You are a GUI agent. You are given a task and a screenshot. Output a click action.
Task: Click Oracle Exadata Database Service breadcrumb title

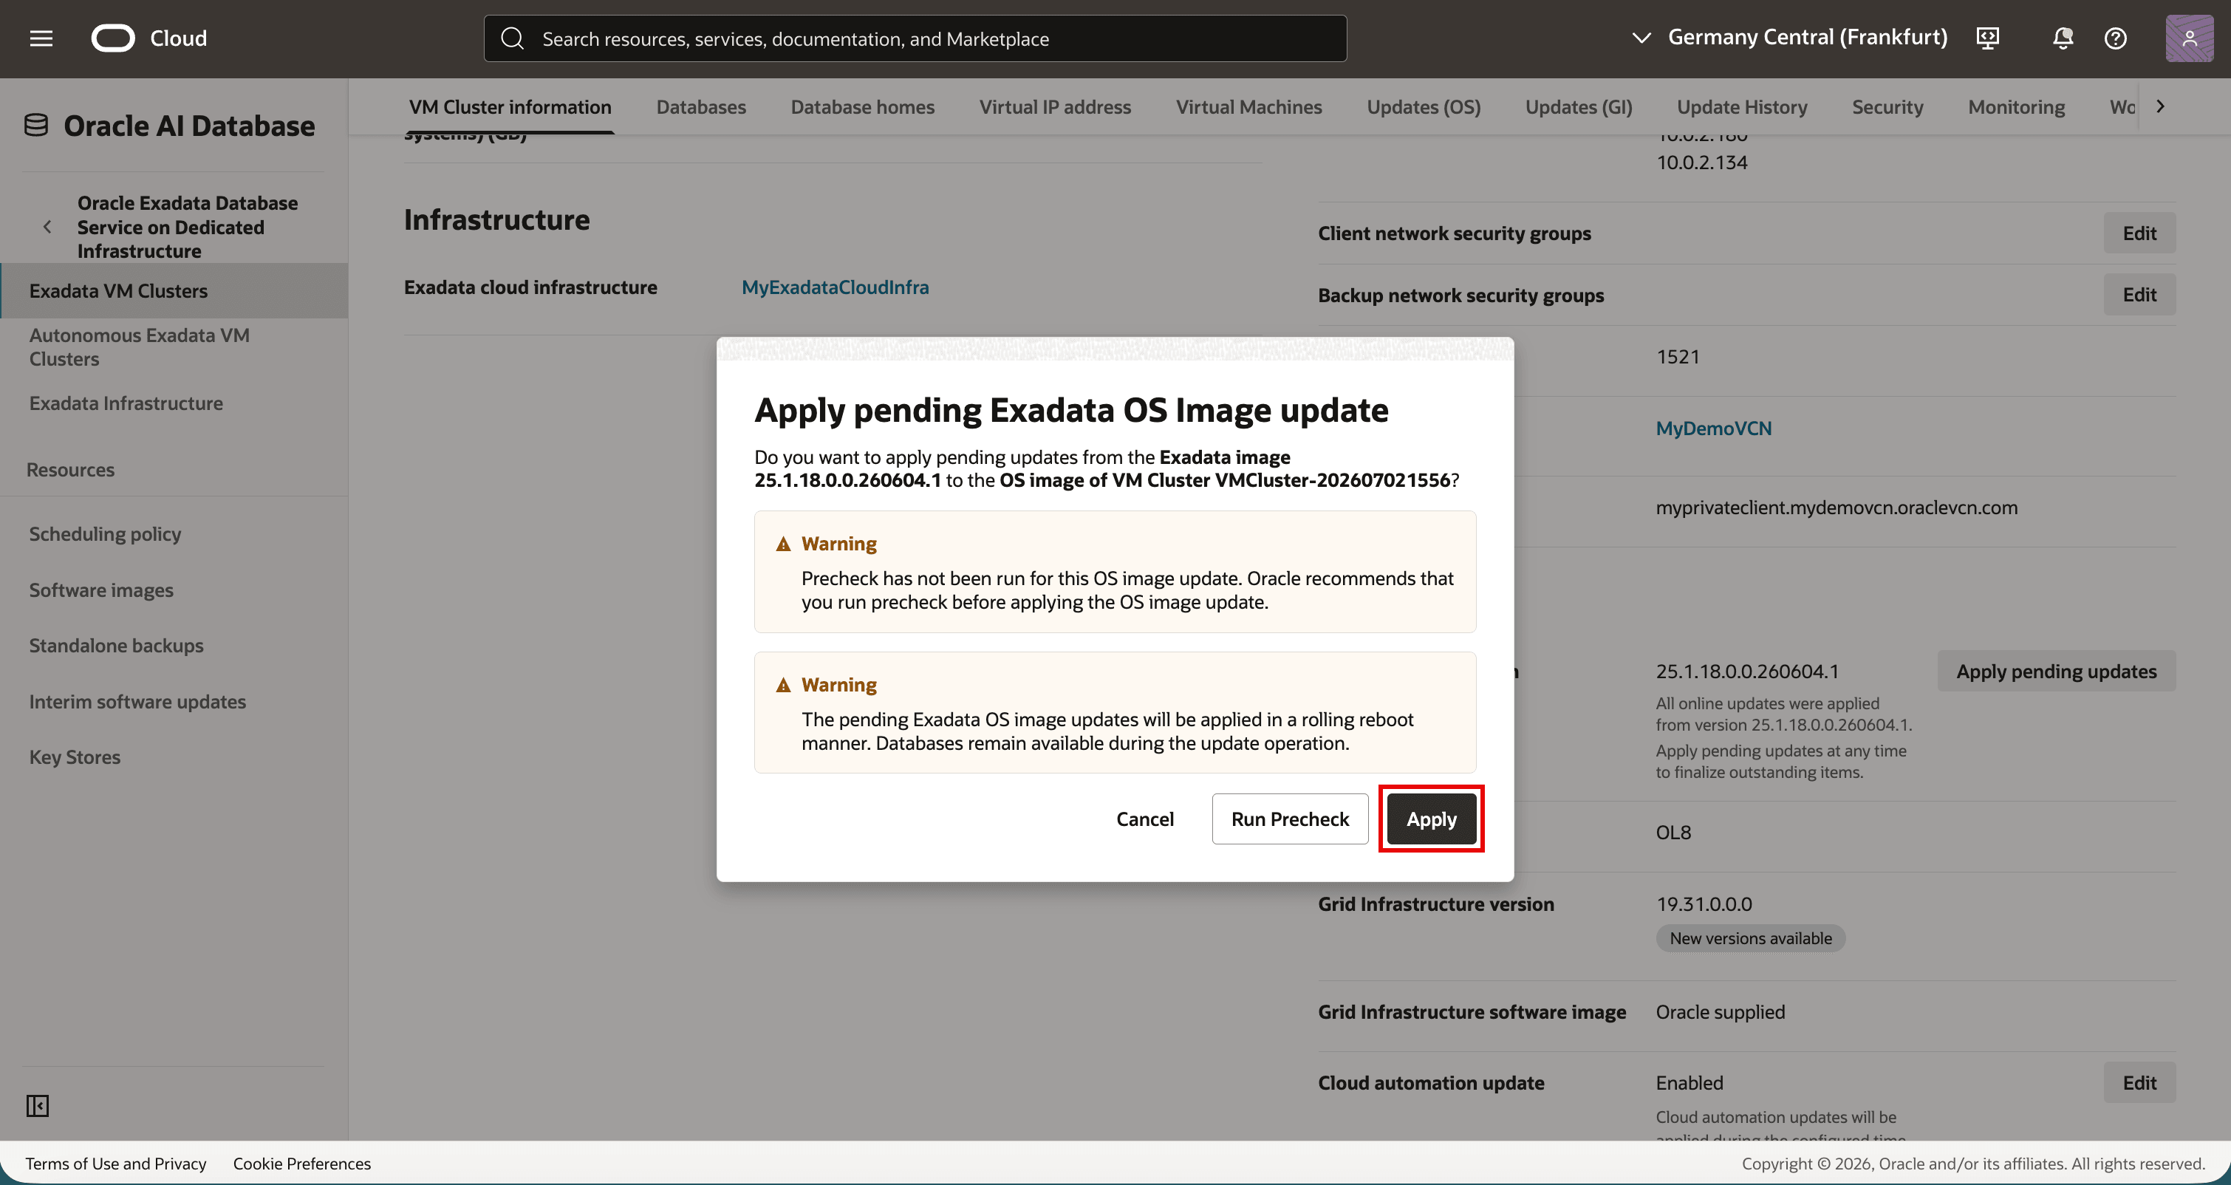[x=187, y=227]
